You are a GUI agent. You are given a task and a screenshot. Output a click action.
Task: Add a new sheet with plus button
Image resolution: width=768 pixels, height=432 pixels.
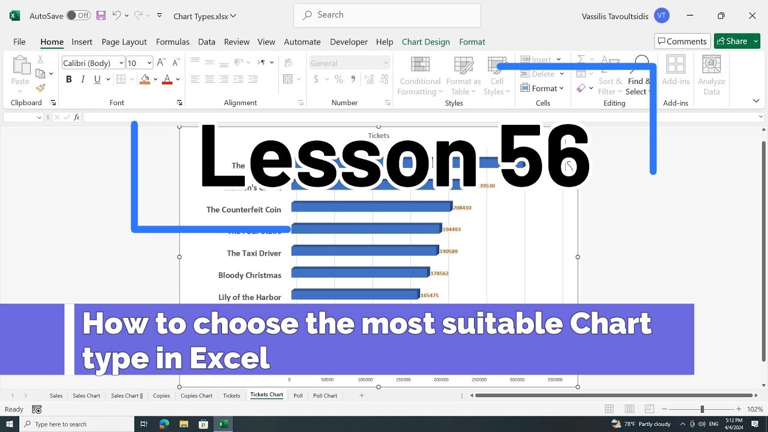[x=362, y=395]
